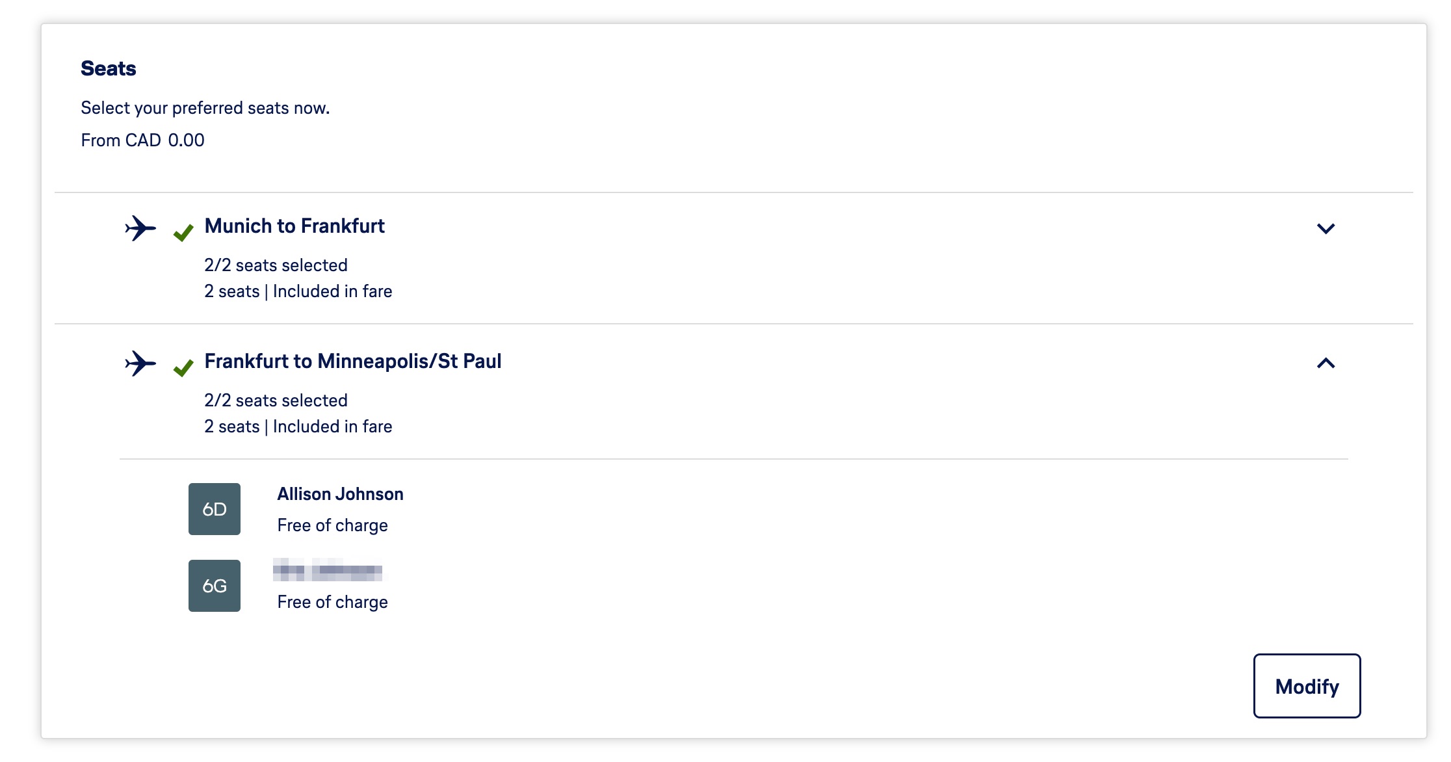Screen dimensions: 1451x762
Task: Collapse the Frankfurt to Minneapolis/St Paul section
Action: pos(1326,363)
